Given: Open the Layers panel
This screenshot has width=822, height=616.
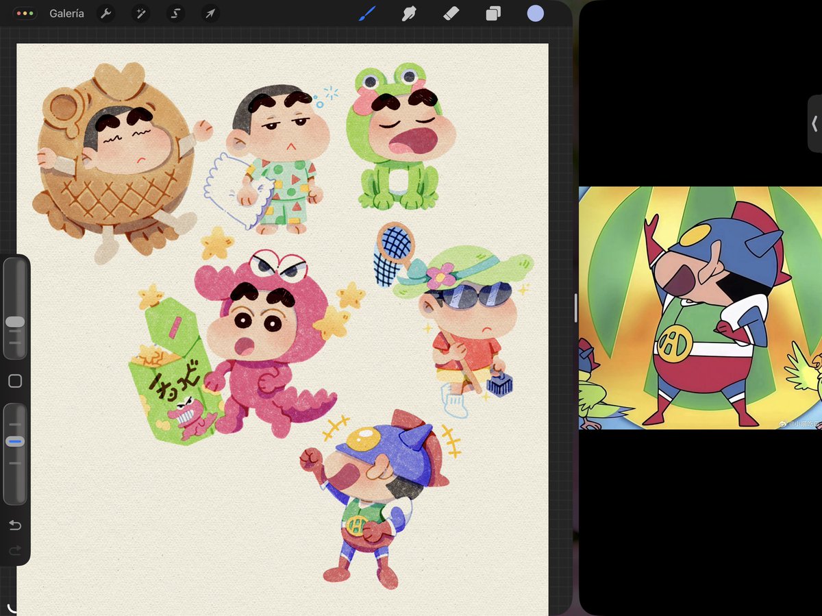Looking at the screenshot, I should coord(493,14).
